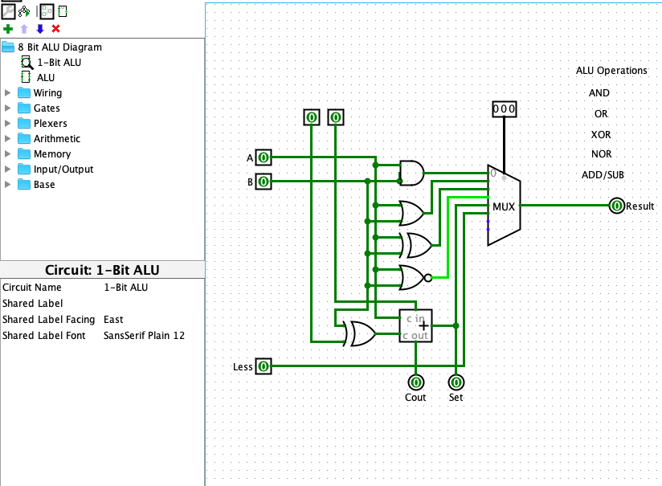Viewport: 662px width, 486px height.
Task: Select the Arithmetic folder label
Action: [x=57, y=138]
